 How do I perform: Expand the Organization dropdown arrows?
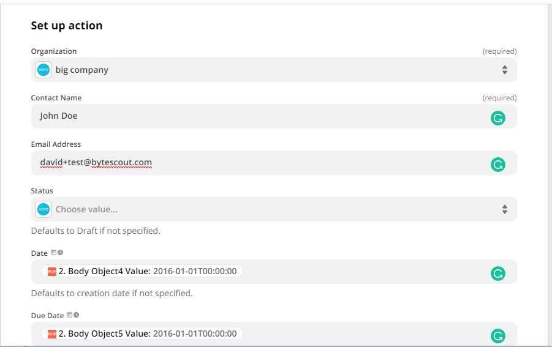(504, 70)
